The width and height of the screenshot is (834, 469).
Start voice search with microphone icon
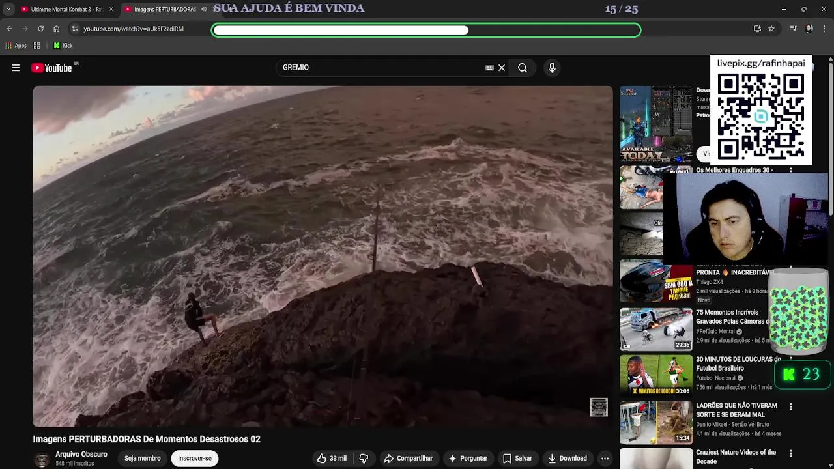tap(552, 68)
